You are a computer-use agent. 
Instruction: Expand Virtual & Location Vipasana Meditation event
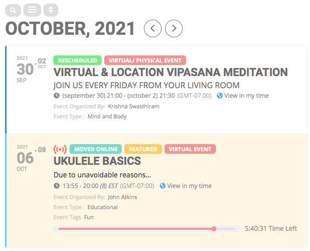[x=171, y=72]
